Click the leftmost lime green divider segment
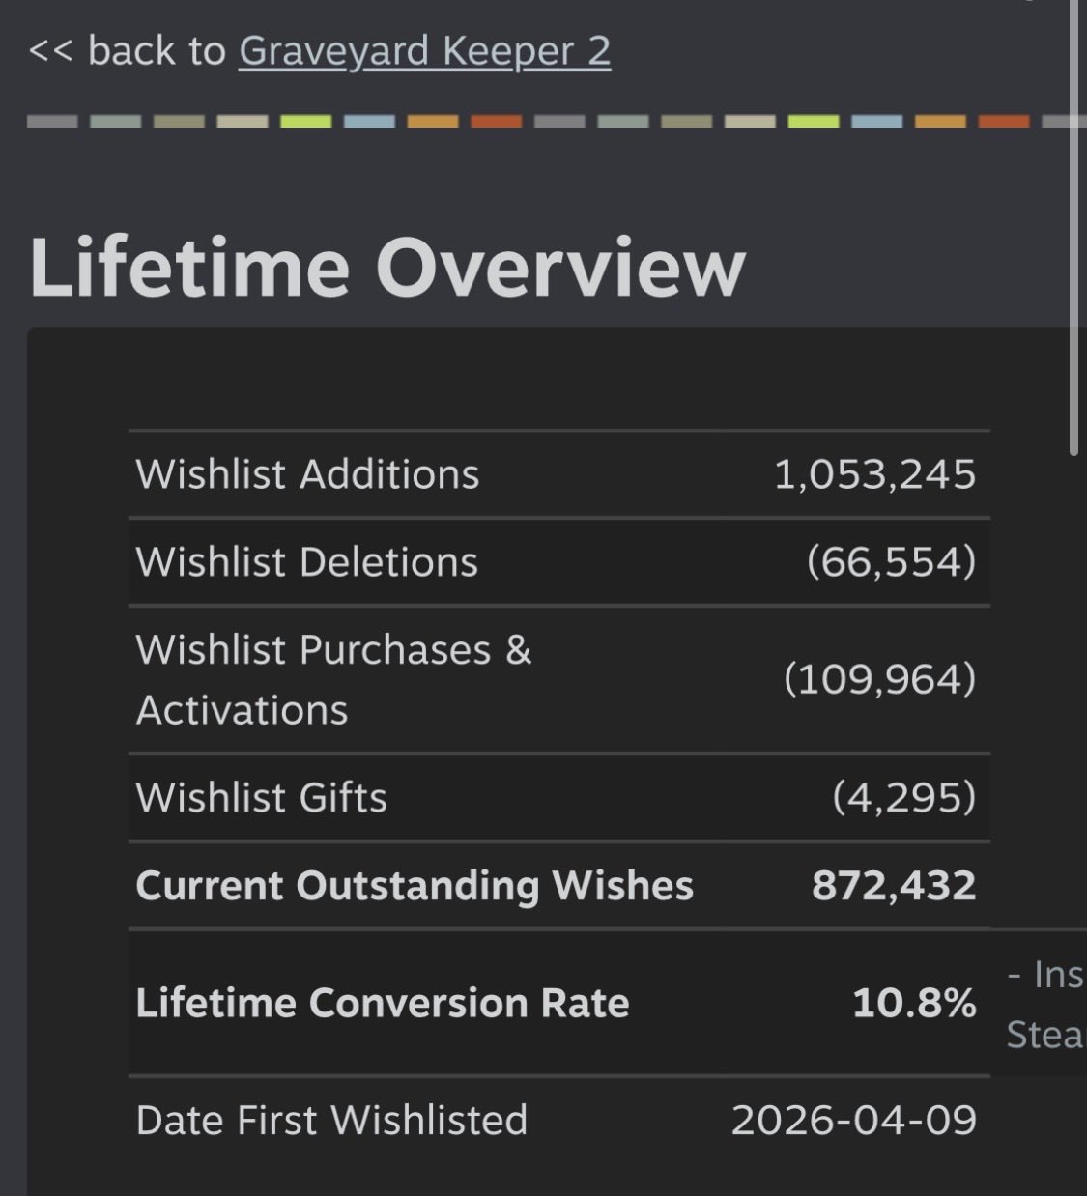 pyautogui.click(x=305, y=122)
